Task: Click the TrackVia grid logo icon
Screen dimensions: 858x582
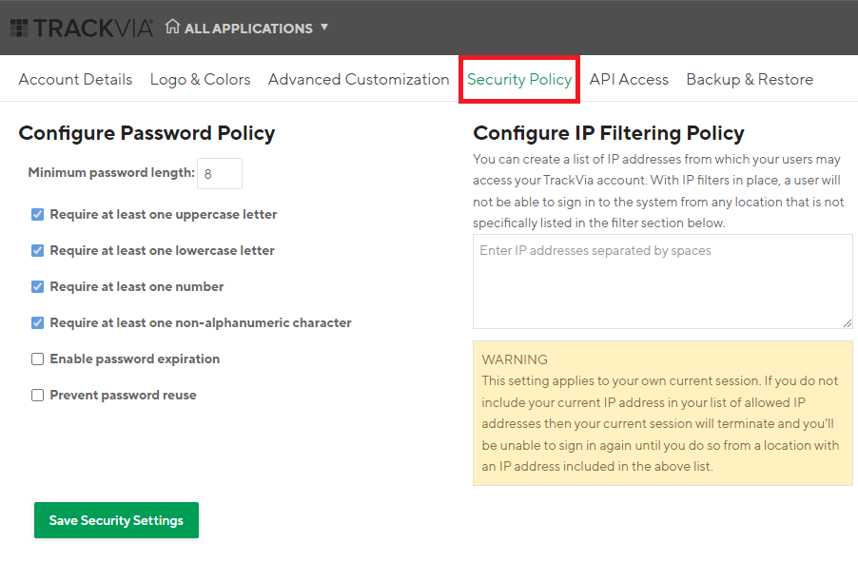Action: coord(19,28)
